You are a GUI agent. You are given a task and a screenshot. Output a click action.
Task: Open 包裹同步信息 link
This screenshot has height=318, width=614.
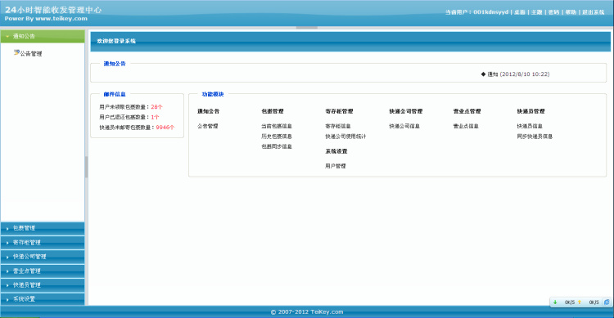(277, 146)
